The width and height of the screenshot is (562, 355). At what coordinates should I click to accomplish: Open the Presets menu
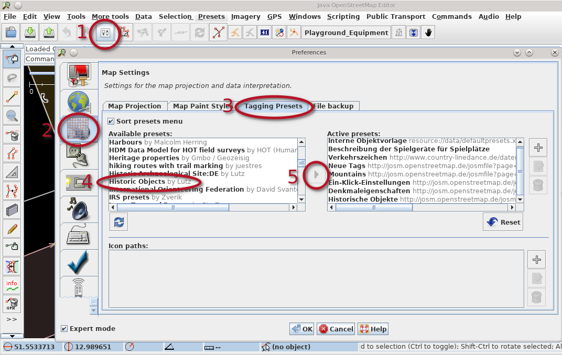click(211, 17)
